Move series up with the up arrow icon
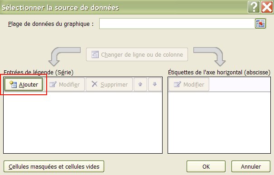Screen dimensions: 274x175 pyautogui.click(x=140, y=84)
